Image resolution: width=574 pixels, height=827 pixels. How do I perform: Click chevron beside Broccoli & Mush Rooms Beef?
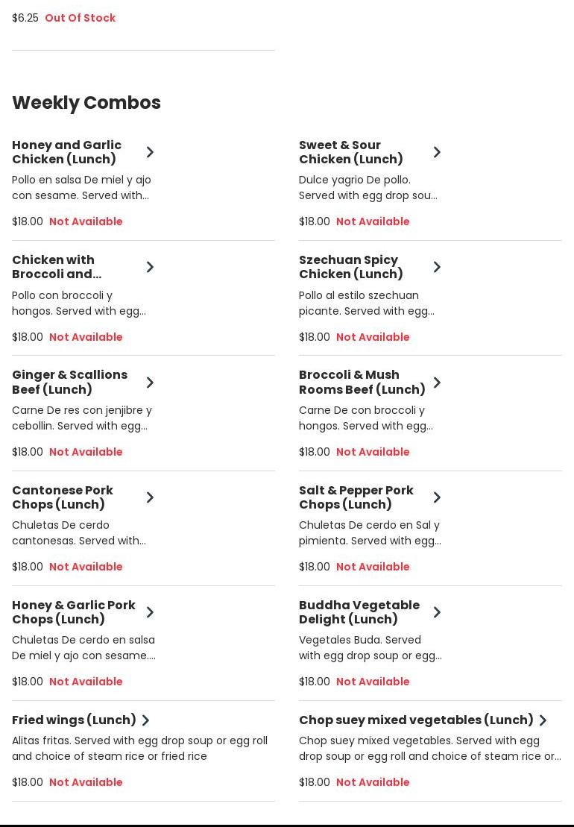pos(437,383)
